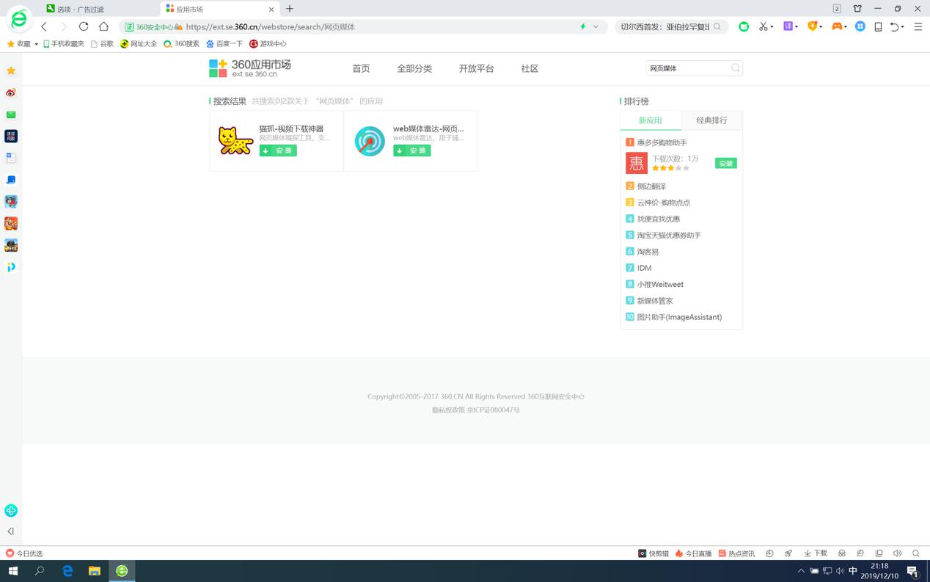Open a new tab with plus button
The height and width of the screenshot is (582, 930).
click(290, 9)
